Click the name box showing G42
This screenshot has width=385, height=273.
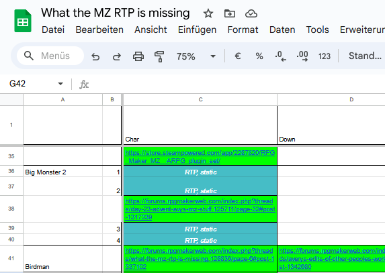click(17, 84)
